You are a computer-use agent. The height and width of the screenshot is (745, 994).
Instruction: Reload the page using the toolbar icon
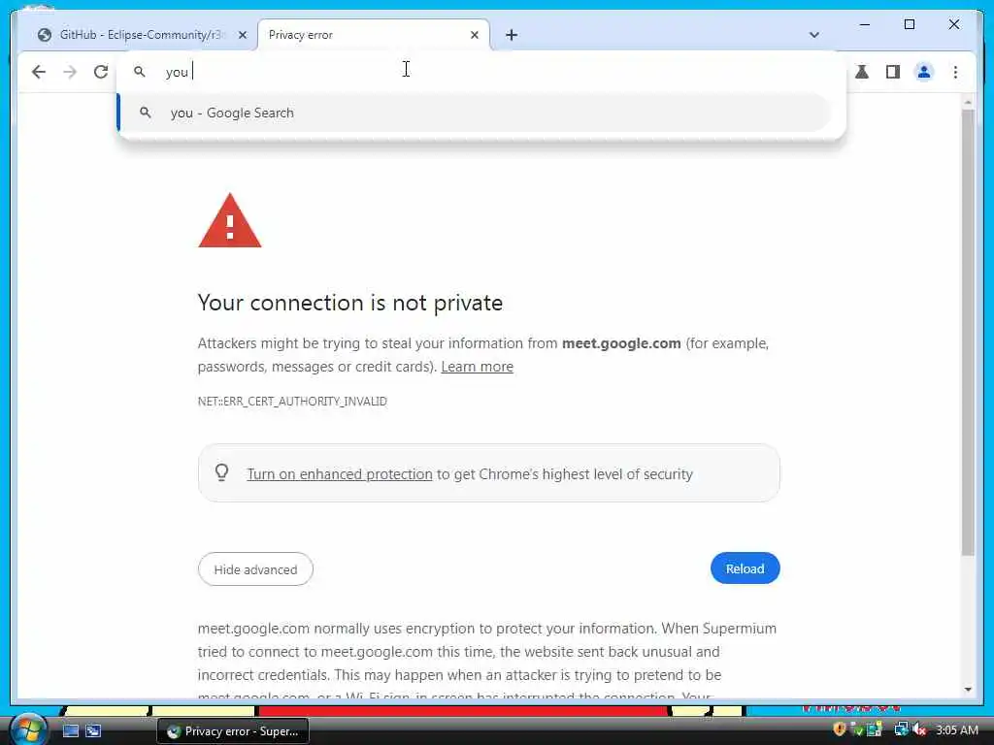[x=101, y=72]
